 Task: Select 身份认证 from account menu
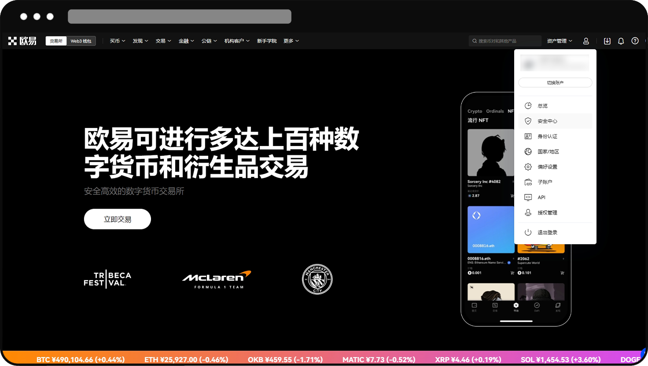547,136
